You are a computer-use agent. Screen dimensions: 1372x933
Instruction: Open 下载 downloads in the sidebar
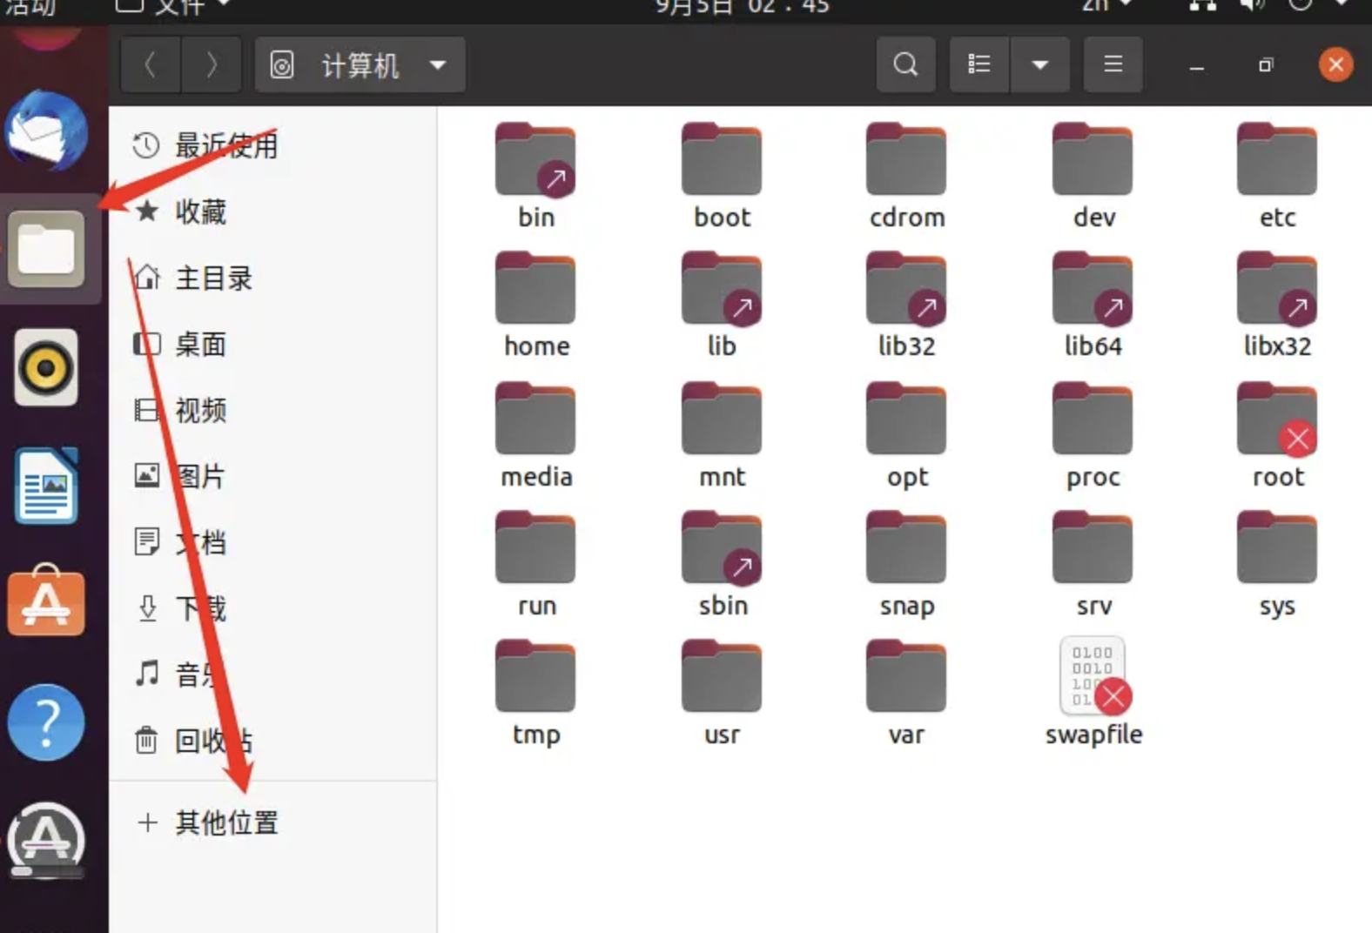(x=200, y=608)
